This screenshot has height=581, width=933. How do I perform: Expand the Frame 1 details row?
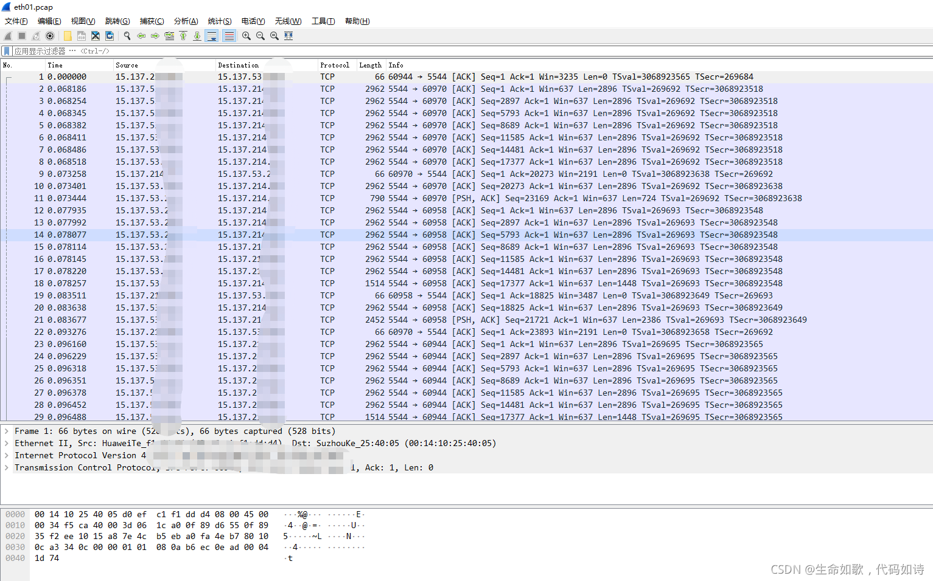click(x=7, y=431)
